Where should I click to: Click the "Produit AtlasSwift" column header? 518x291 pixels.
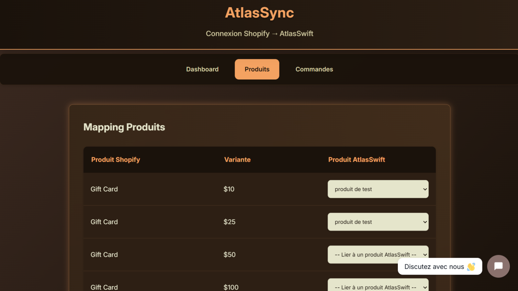click(356, 160)
